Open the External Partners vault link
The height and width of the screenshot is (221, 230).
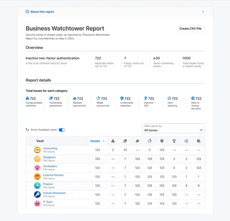53,175
